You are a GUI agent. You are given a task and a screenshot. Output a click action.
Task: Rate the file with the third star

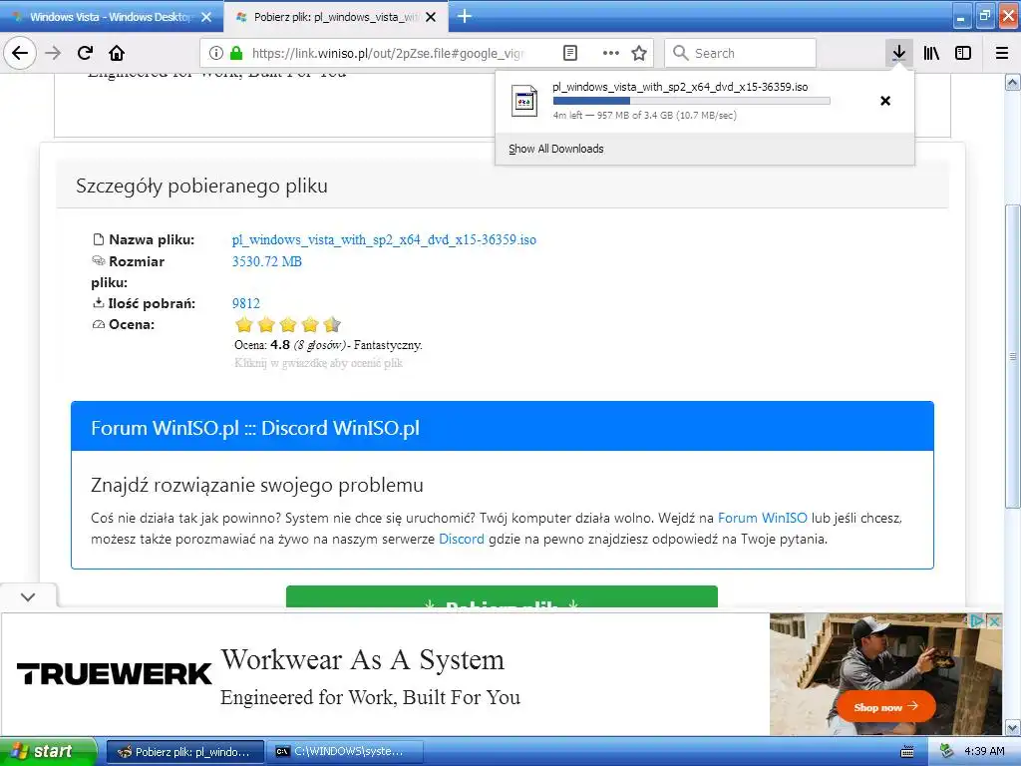tap(288, 324)
